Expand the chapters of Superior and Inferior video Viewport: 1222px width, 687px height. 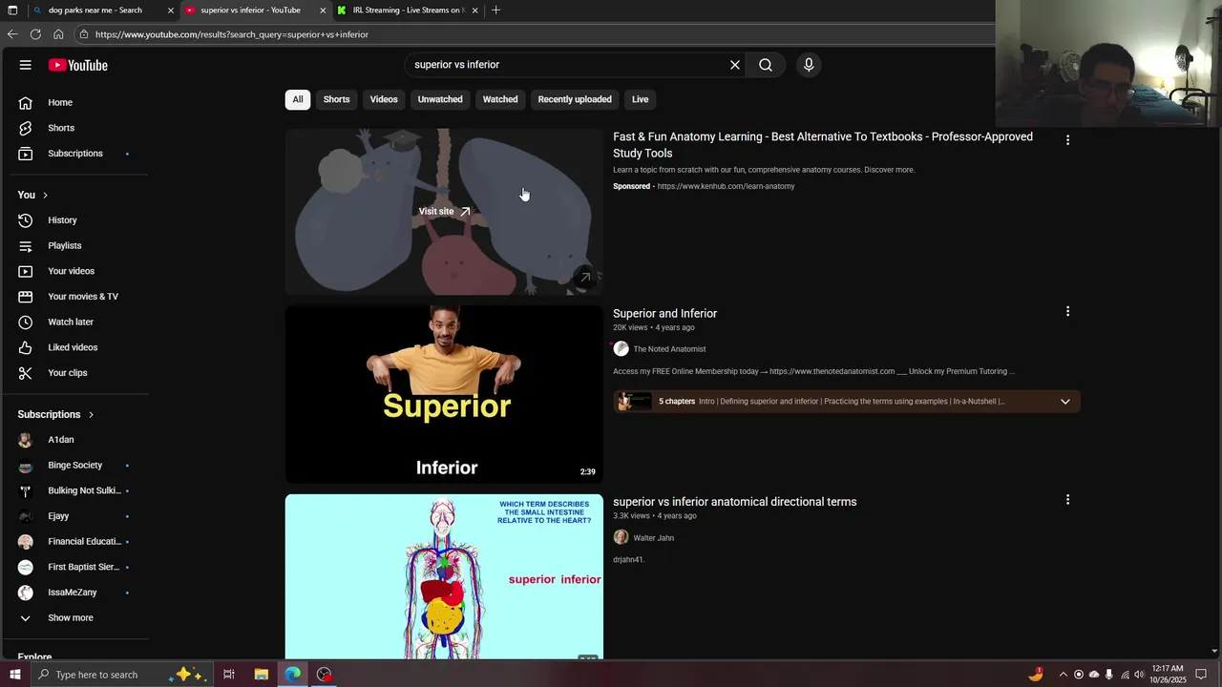tap(1065, 402)
